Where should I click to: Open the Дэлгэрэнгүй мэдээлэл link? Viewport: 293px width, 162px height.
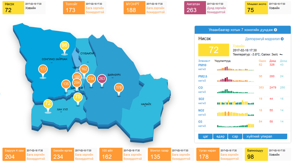coord(264,39)
